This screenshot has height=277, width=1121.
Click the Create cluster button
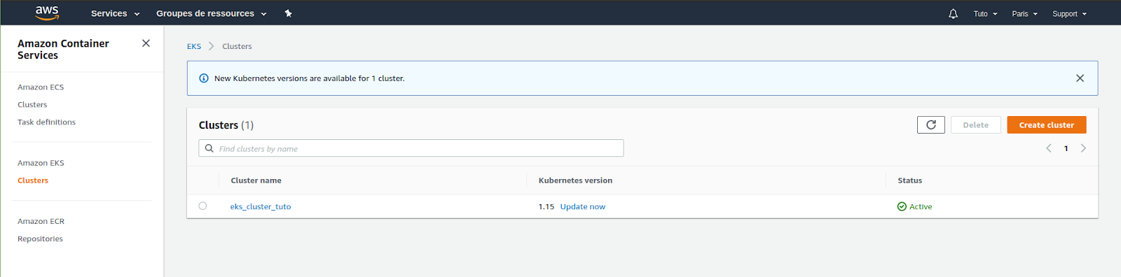pyautogui.click(x=1047, y=125)
